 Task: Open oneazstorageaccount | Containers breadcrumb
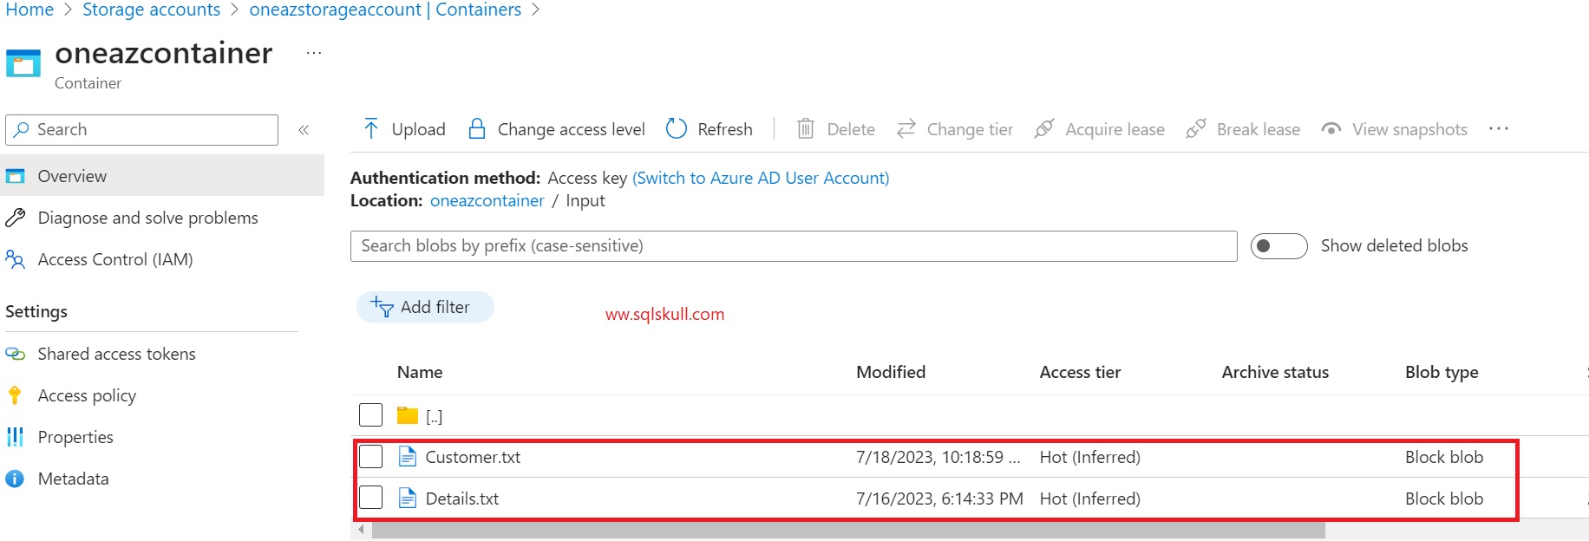[385, 10]
